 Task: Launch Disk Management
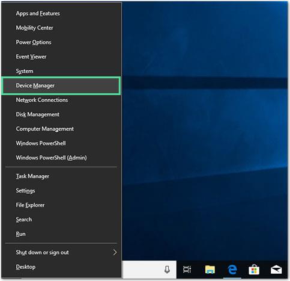click(61, 114)
